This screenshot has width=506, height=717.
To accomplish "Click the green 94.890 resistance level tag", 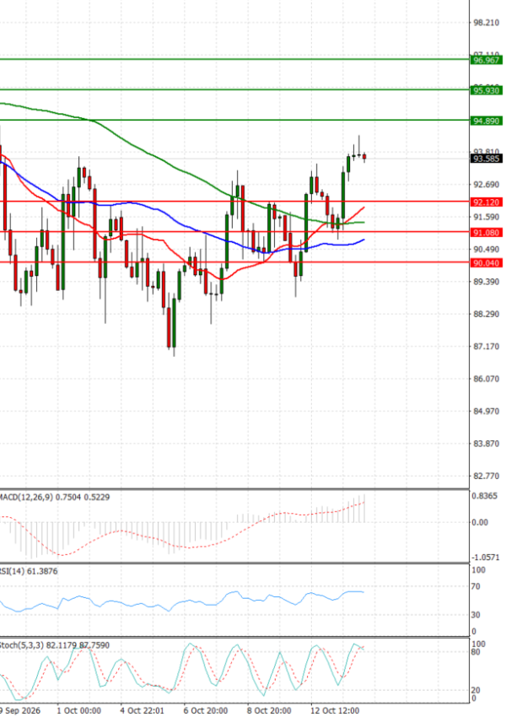I will coord(487,121).
